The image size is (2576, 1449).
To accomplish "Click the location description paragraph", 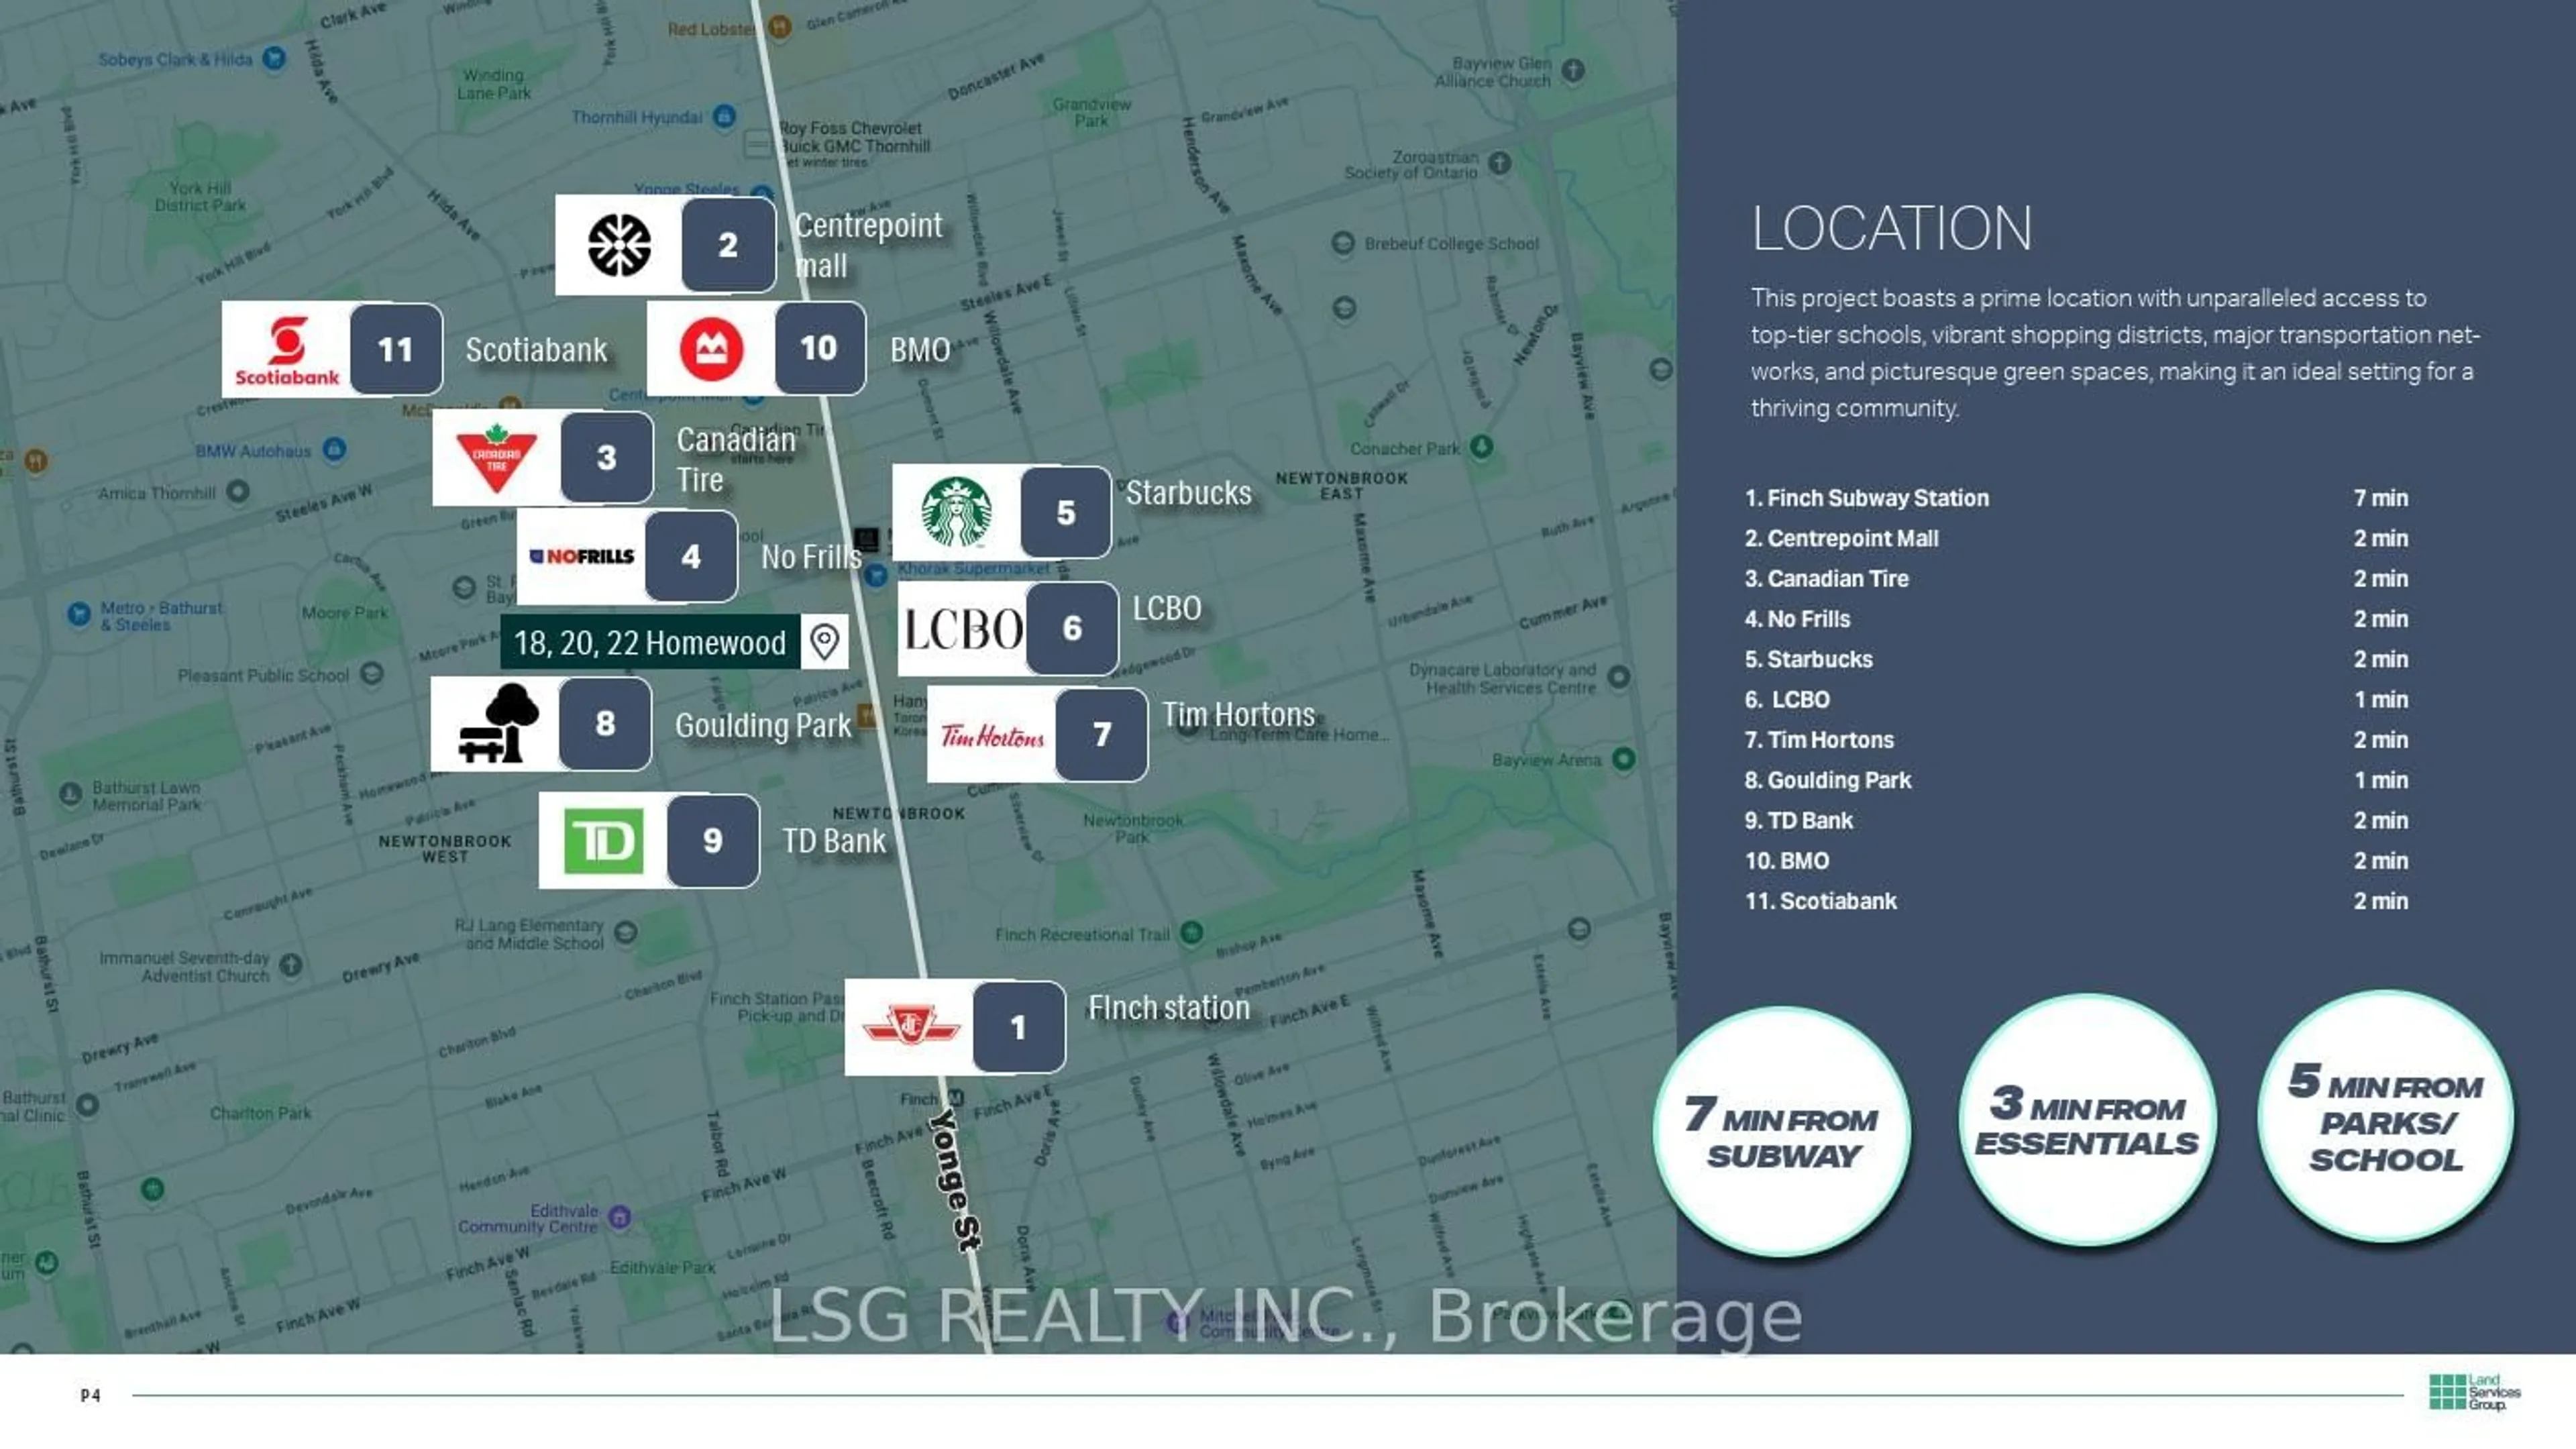I will coord(2114,353).
